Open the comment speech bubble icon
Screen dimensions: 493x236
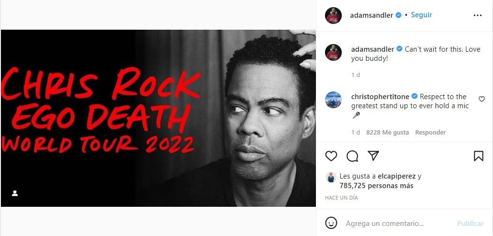tap(352, 156)
